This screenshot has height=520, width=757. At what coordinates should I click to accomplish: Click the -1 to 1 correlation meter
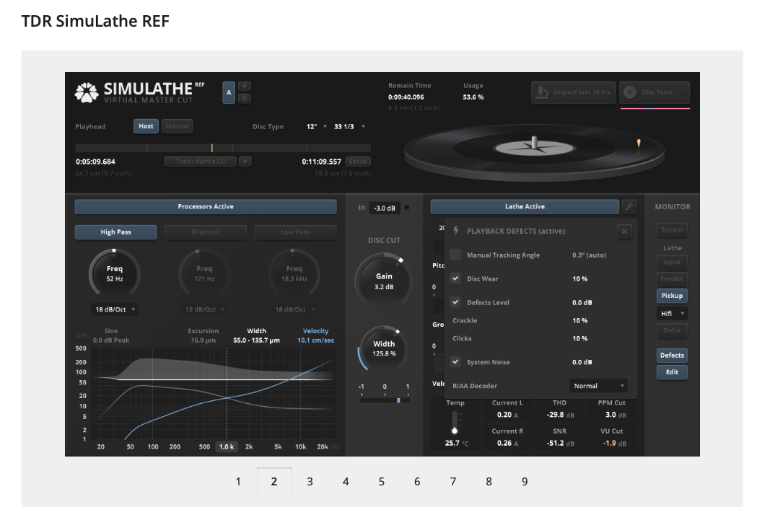click(x=385, y=400)
